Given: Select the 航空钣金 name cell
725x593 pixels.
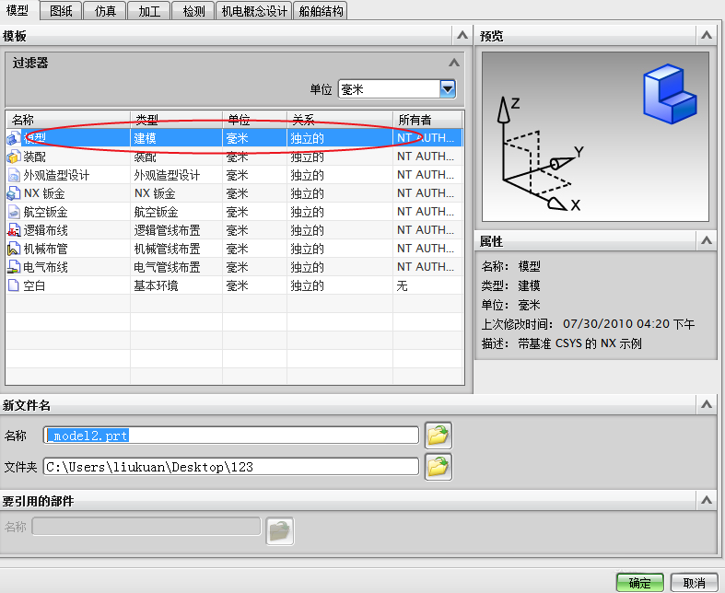Looking at the screenshot, I should click(45, 212).
